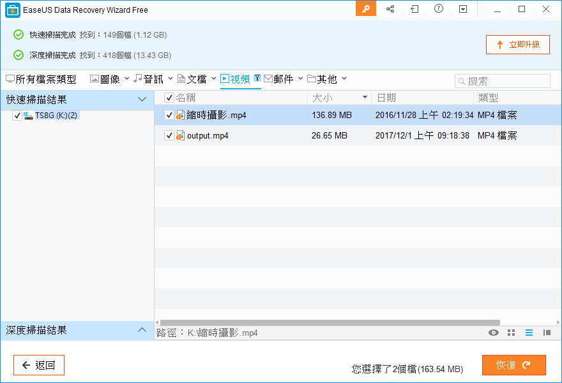The width and height of the screenshot is (562, 383).
Task: Click the export scan session icon
Action: tap(414, 10)
